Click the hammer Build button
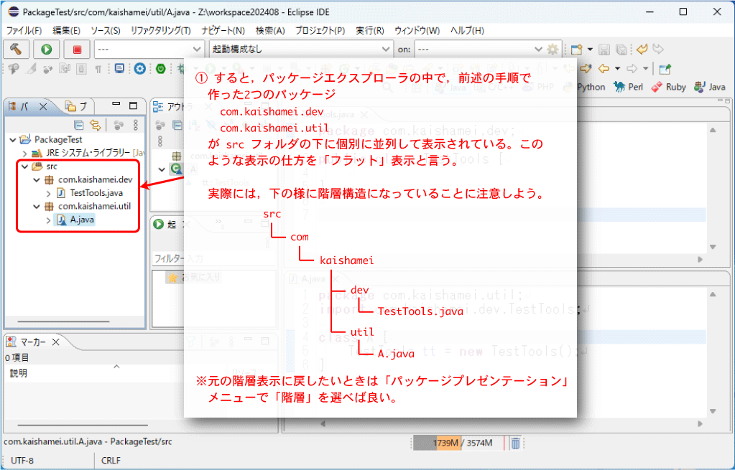Image resolution: width=735 pixels, height=470 pixels. (16, 50)
